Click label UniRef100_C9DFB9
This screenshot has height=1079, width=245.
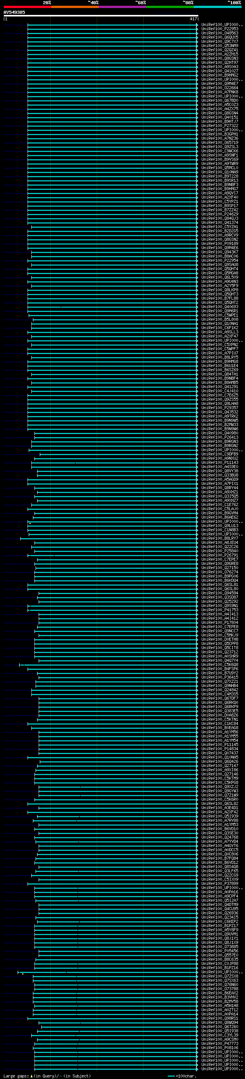click(x=220, y=454)
